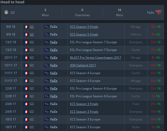Click French flag in the Nuke map row
The image size is (167, 131).
(x=26, y=127)
